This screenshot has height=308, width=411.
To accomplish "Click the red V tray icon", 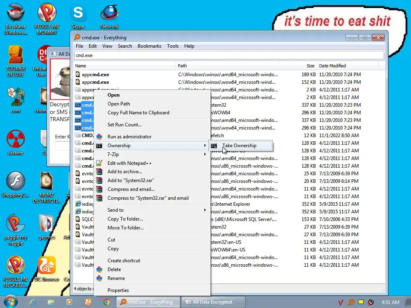I will [340, 302].
